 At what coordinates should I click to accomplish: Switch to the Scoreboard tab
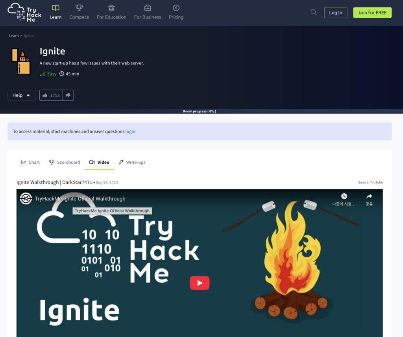pyautogui.click(x=65, y=162)
